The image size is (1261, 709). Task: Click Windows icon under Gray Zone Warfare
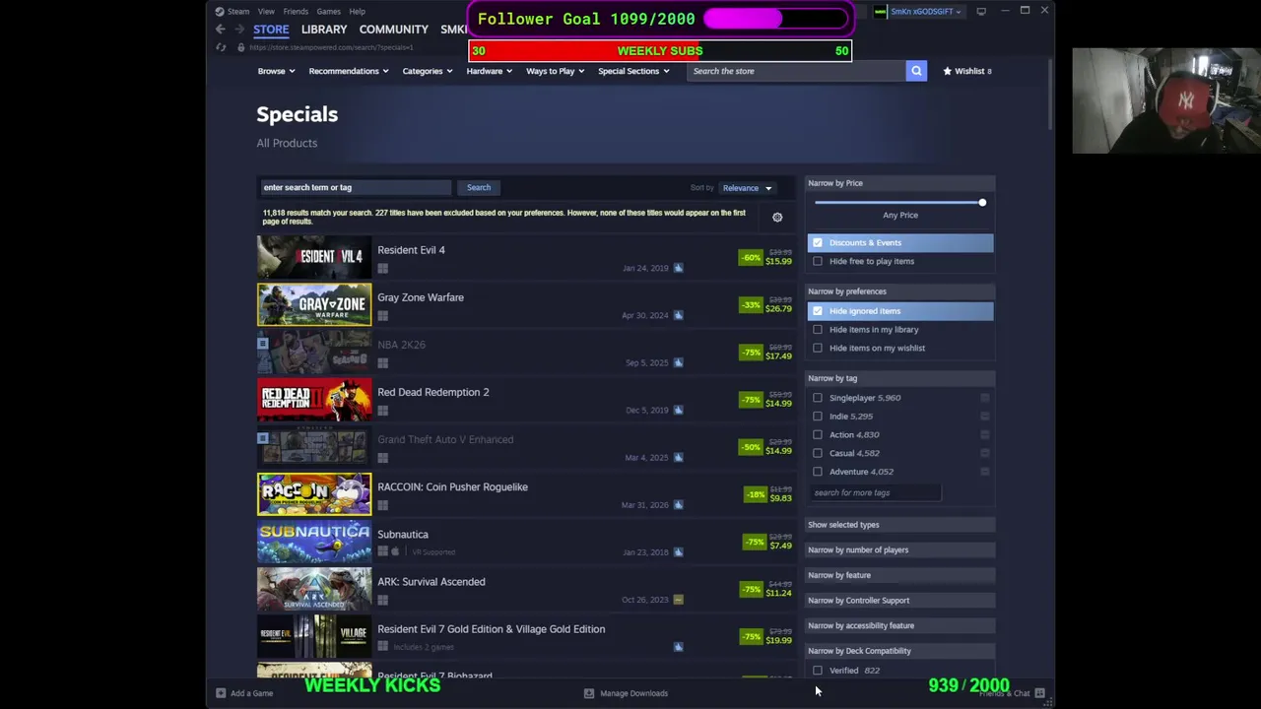point(382,315)
